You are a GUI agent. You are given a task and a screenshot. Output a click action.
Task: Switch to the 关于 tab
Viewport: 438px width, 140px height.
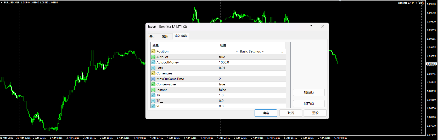[153, 36]
